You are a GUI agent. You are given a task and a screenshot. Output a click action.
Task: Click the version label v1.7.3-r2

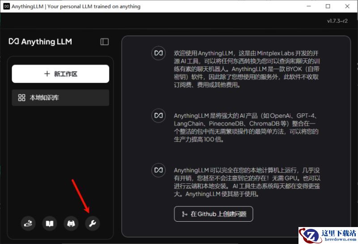pyautogui.click(x=337, y=21)
